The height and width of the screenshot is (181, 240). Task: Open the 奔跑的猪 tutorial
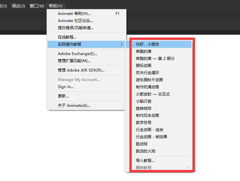point(158,51)
